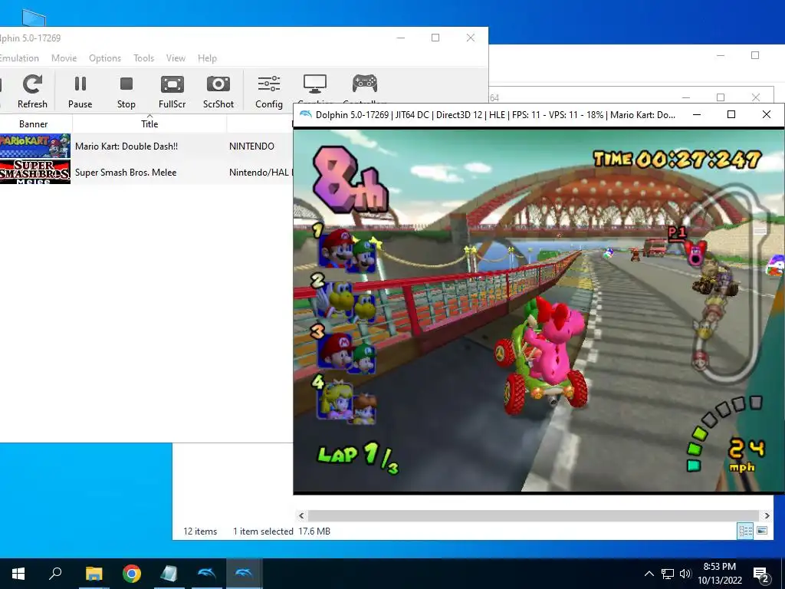Screen dimensions: 785x589
Task: Click '12 items' in Explorer status bar
Action: tap(200, 531)
